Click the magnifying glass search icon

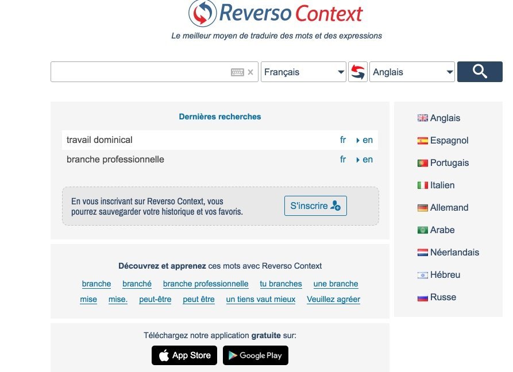coord(480,72)
